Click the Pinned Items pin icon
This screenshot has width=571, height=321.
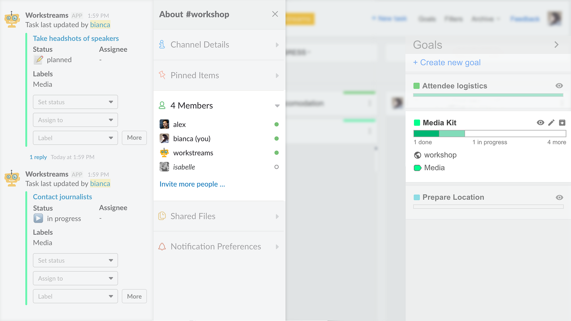(x=162, y=75)
